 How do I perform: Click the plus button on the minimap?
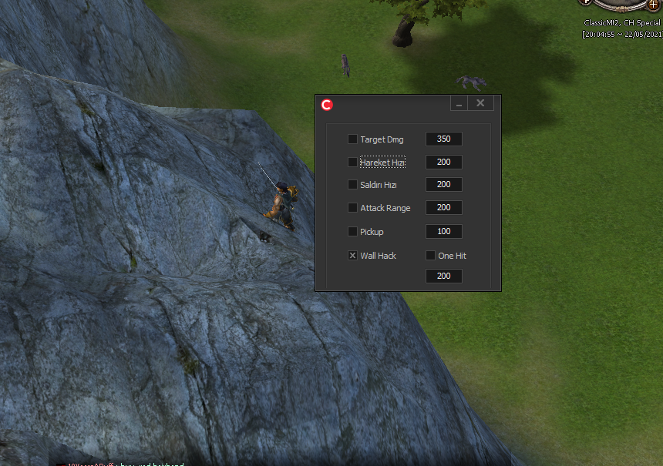coord(653,5)
